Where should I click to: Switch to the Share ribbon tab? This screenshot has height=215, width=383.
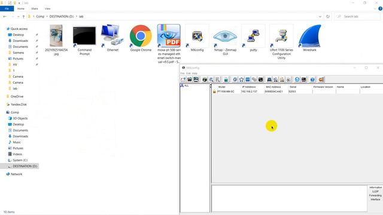(35, 8)
